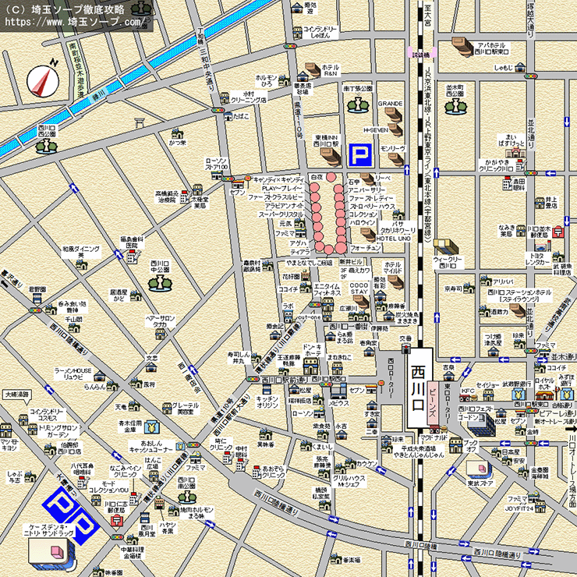This screenshot has height=577, width=577.
Task: Click the torii shrine gate icon
Action: coord(140,122)
